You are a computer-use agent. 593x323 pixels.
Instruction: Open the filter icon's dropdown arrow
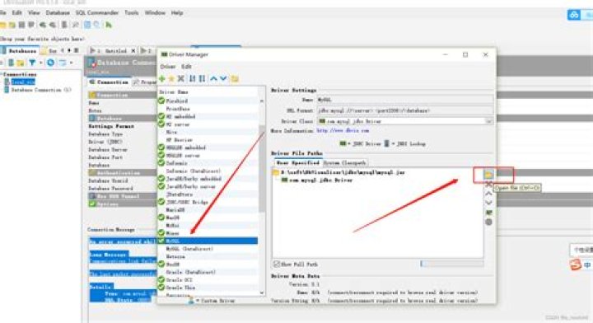tap(40, 63)
